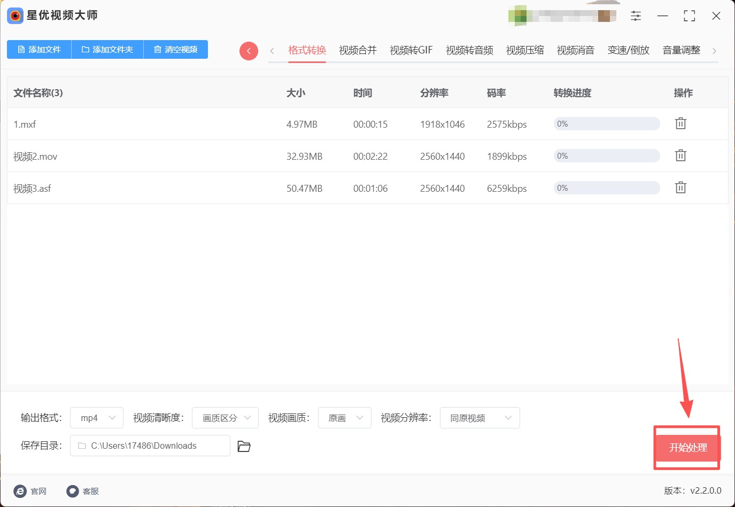Open the settings sliders icon in title bar

[636, 16]
